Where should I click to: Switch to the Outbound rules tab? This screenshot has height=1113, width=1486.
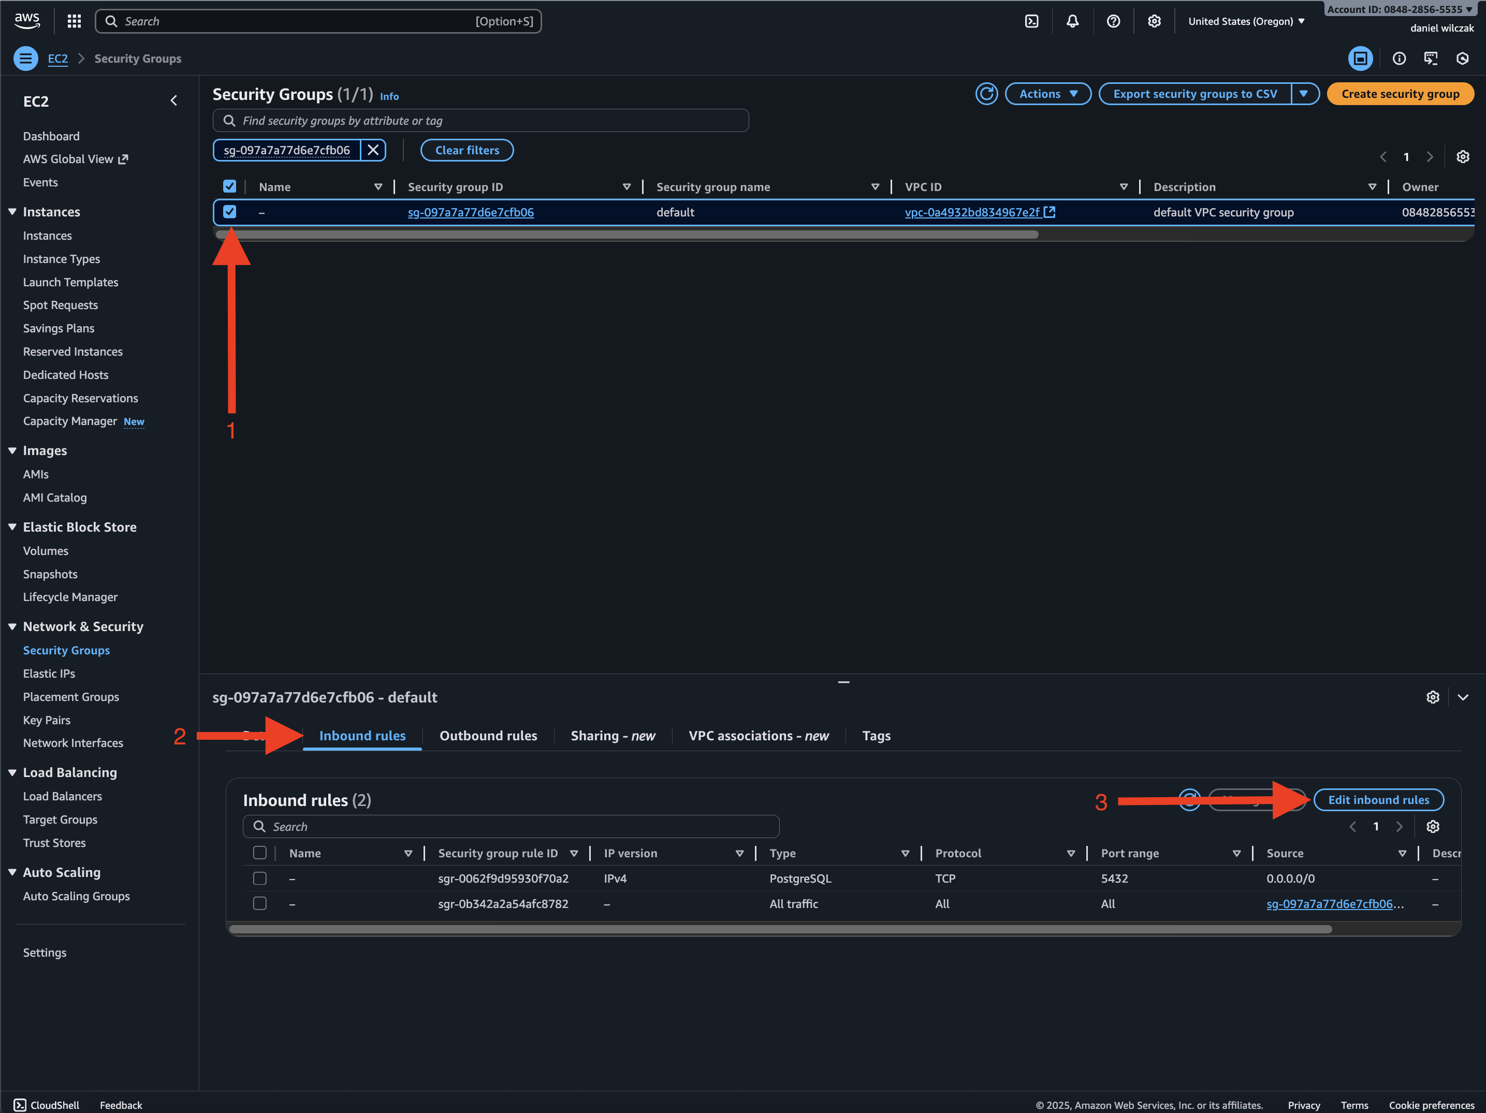(x=488, y=736)
